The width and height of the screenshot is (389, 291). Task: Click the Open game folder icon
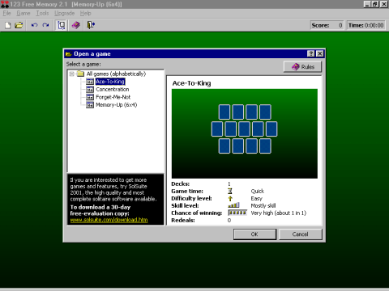click(19, 25)
